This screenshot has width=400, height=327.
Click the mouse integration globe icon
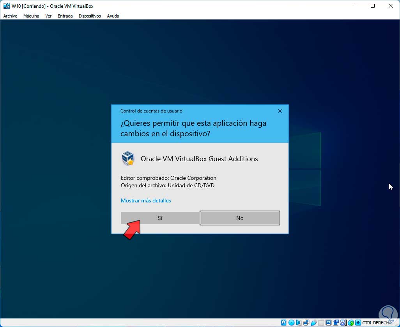tap(351, 323)
